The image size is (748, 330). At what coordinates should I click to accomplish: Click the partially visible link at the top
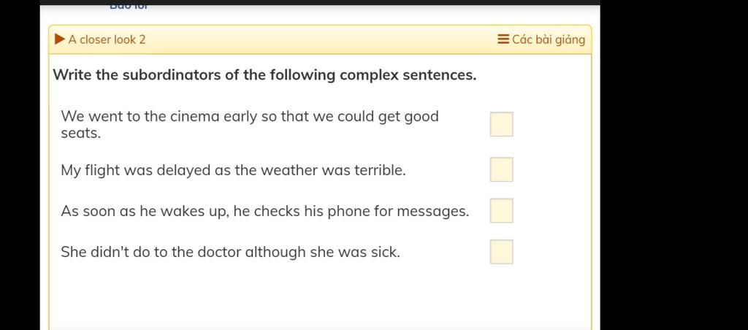coord(129,6)
